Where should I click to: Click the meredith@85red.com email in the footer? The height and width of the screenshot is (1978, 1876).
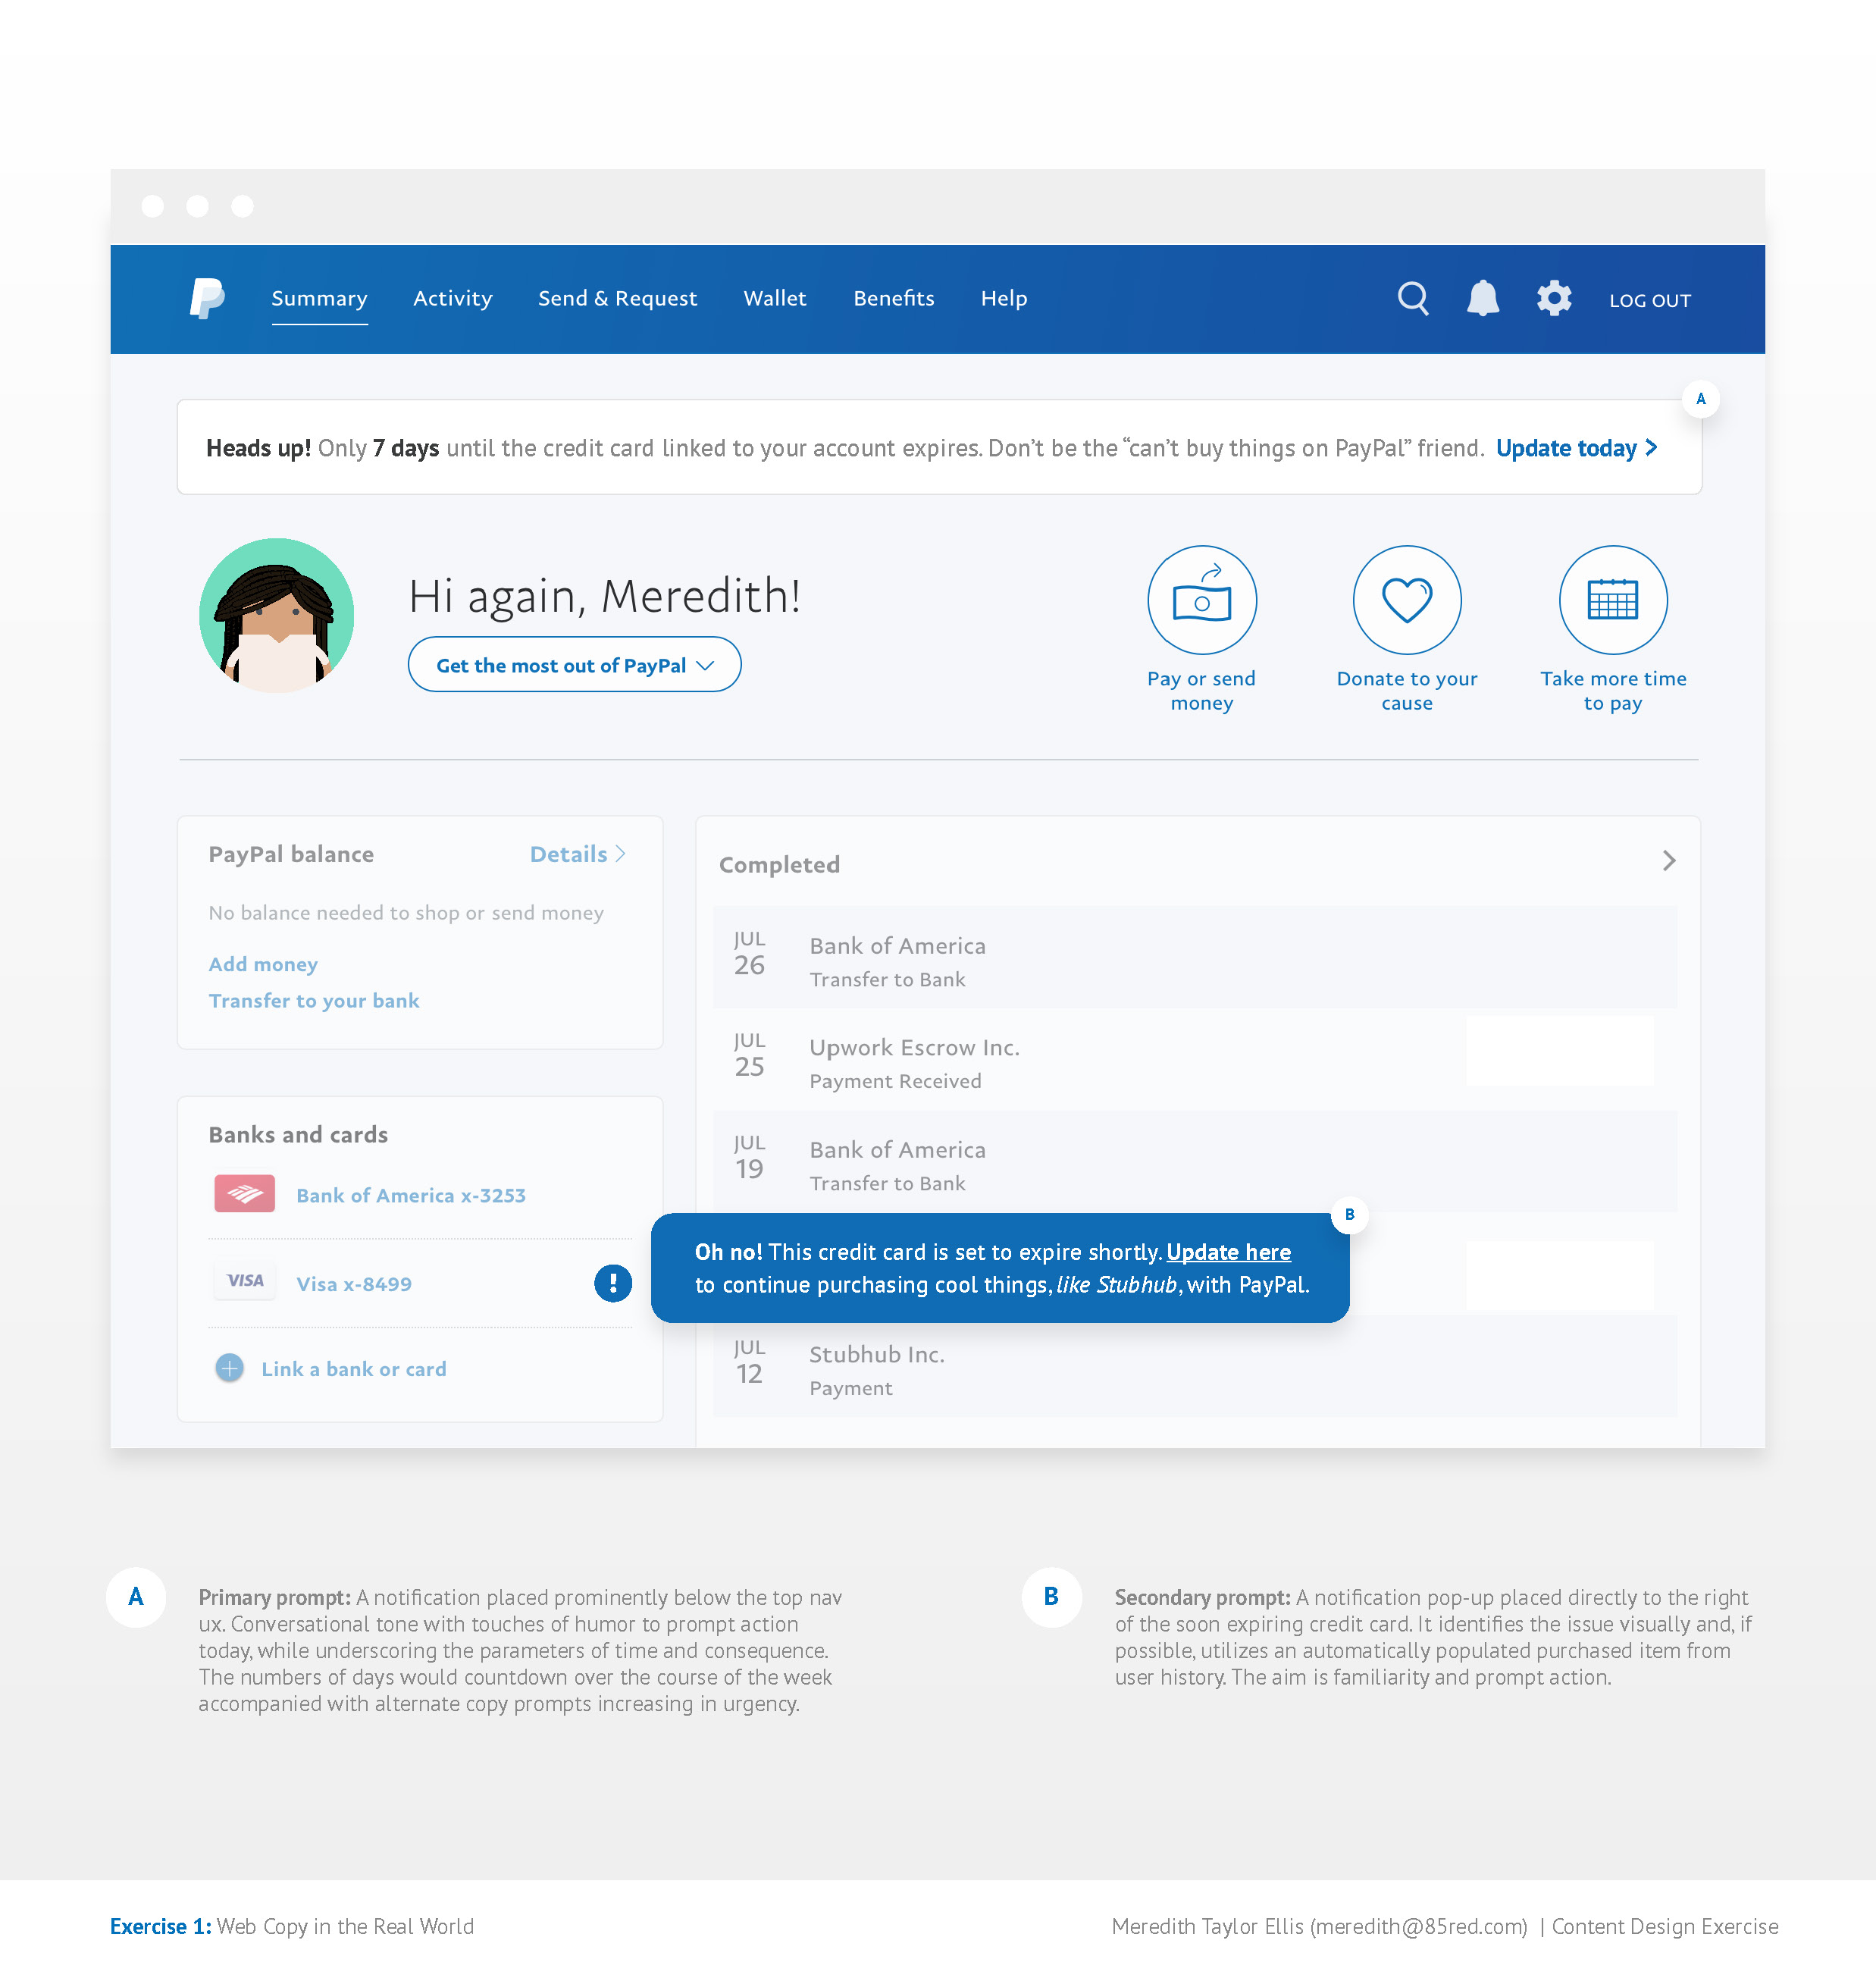[1418, 1926]
